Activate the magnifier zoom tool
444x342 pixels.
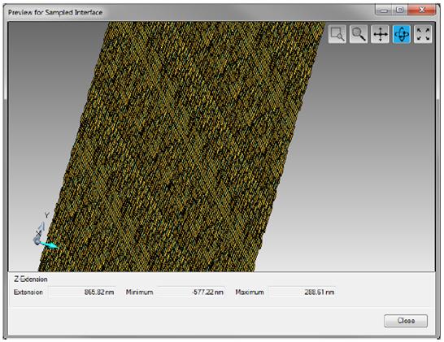359,34
